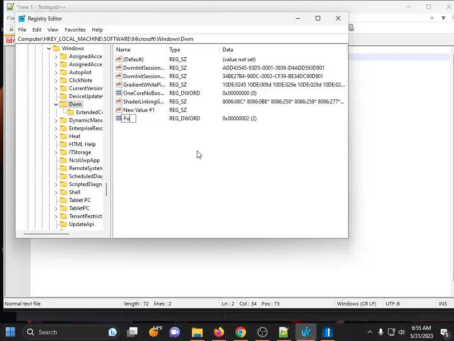Click the New Value #1 icon
Viewport: 454px width, 341px height.
(119, 110)
